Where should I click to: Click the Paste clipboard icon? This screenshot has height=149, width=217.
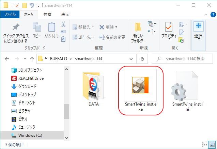tap(51, 27)
